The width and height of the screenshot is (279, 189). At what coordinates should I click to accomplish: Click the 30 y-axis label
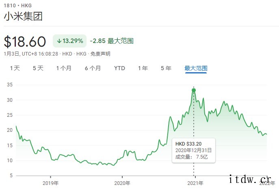click(10, 100)
